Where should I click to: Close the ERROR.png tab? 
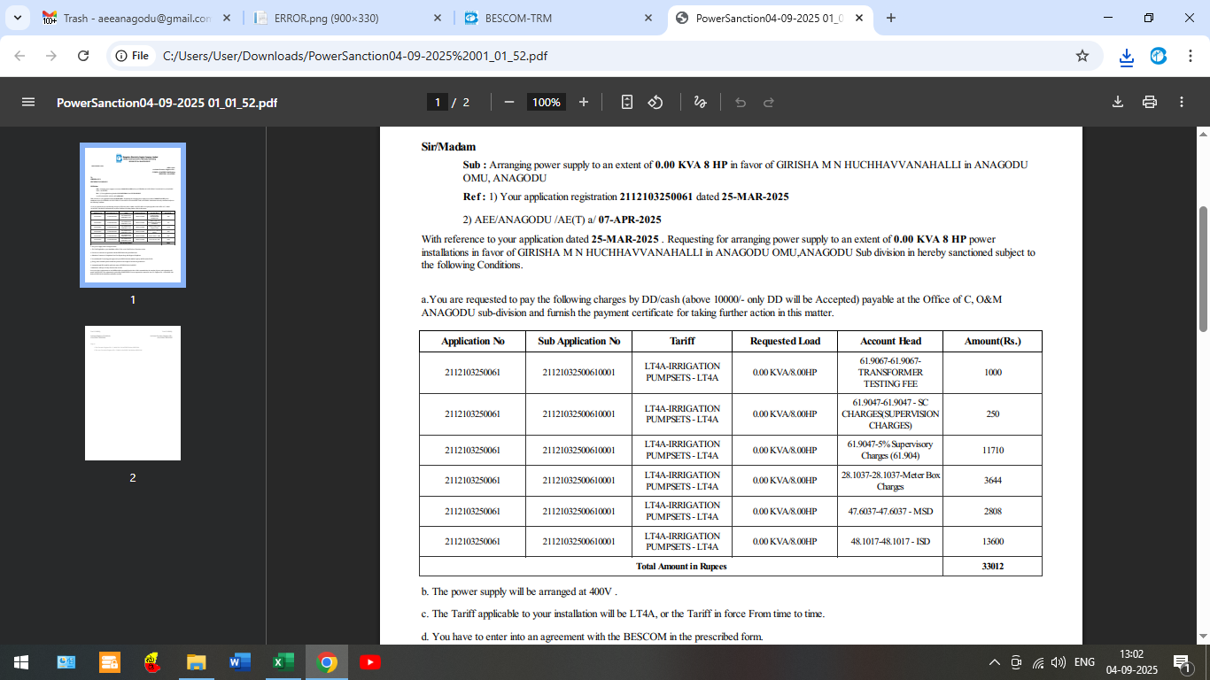(x=438, y=18)
